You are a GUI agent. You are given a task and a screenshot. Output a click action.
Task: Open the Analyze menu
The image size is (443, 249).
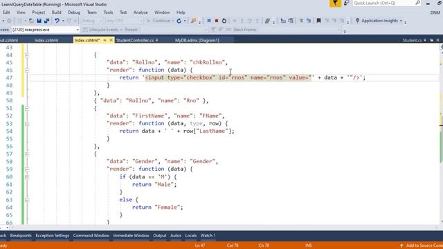point(141,12)
